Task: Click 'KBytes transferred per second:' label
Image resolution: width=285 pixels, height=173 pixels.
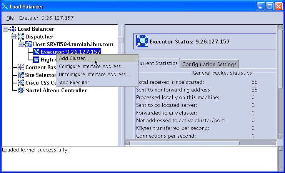Action: (173, 128)
